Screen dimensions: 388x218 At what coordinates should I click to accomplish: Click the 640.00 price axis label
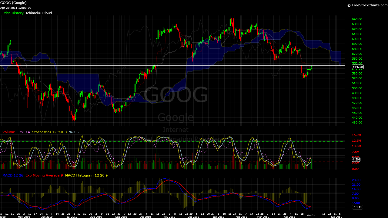click(357, 19)
